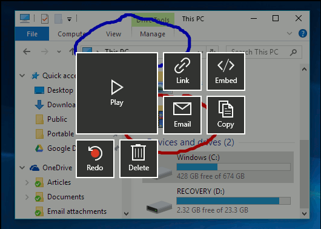321x229 pixels.
Task: Collapse the Quick access tree node
Action: tap(22, 76)
